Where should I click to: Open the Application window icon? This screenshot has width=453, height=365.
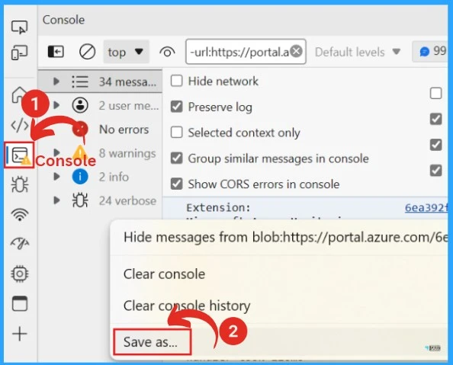click(20, 303)
